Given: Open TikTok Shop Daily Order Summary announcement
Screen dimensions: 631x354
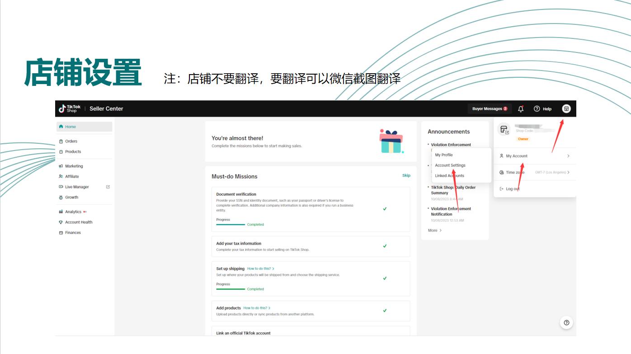Looking at the screenshot, I should [x=453, y=190].
